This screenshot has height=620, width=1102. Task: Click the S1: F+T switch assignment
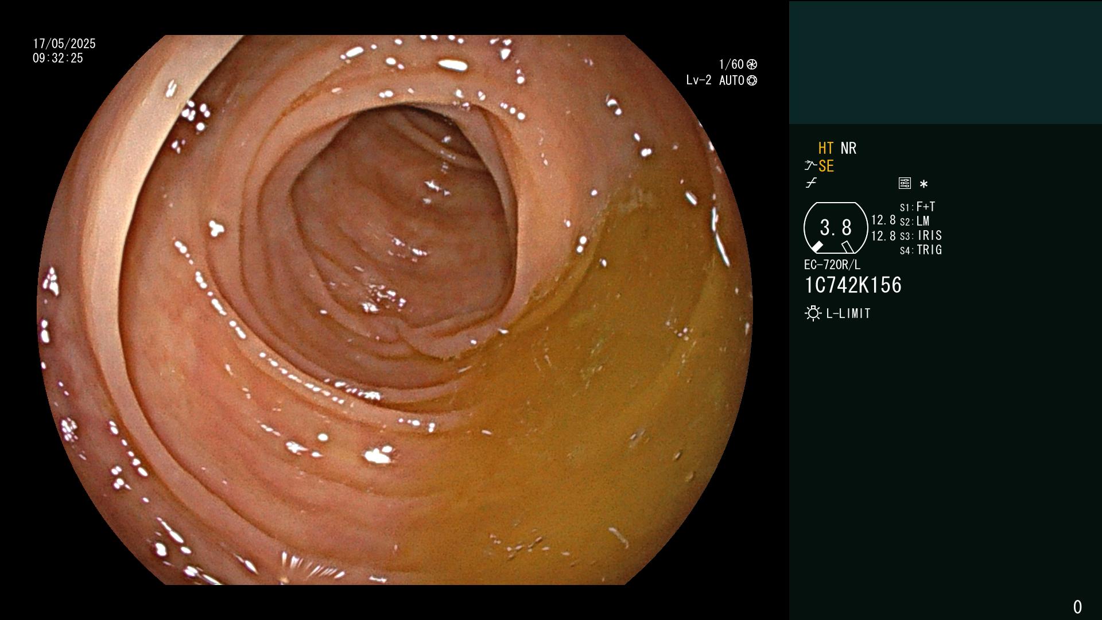pyautogui.click(x=917, y=207)
